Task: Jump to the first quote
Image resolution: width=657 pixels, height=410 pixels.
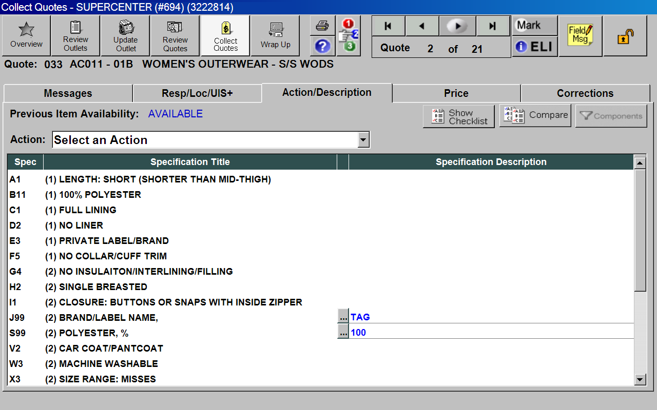Action: point(388,26)
